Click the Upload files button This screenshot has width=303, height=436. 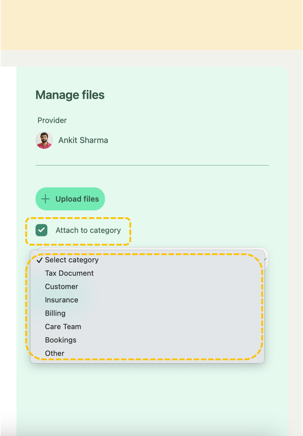[x=70, y=199]
